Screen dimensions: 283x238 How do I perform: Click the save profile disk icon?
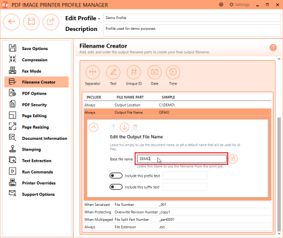pyautogui.click(x=31, y=21)
